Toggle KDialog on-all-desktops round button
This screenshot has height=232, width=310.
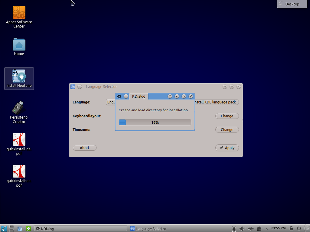tap(126, 96)
